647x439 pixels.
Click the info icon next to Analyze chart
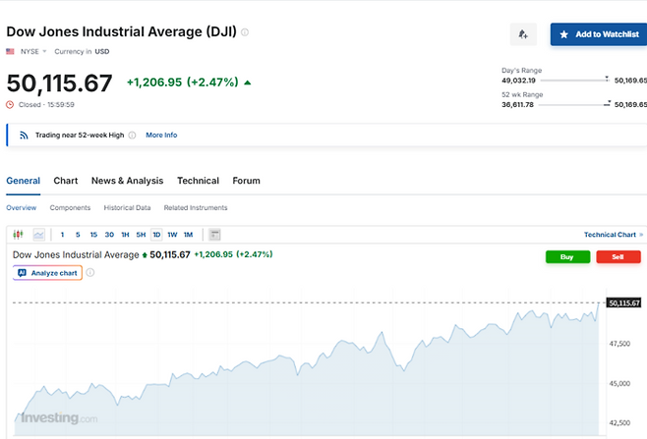pyautogui.click(x=90, y=272)
